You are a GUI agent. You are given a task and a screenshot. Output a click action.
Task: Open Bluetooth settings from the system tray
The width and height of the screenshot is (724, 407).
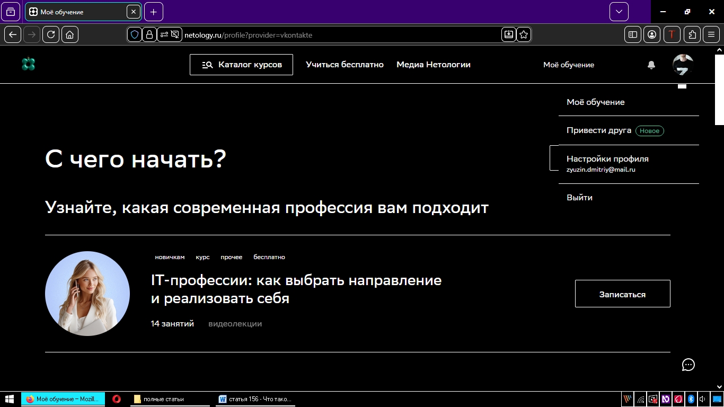(691, 400)
